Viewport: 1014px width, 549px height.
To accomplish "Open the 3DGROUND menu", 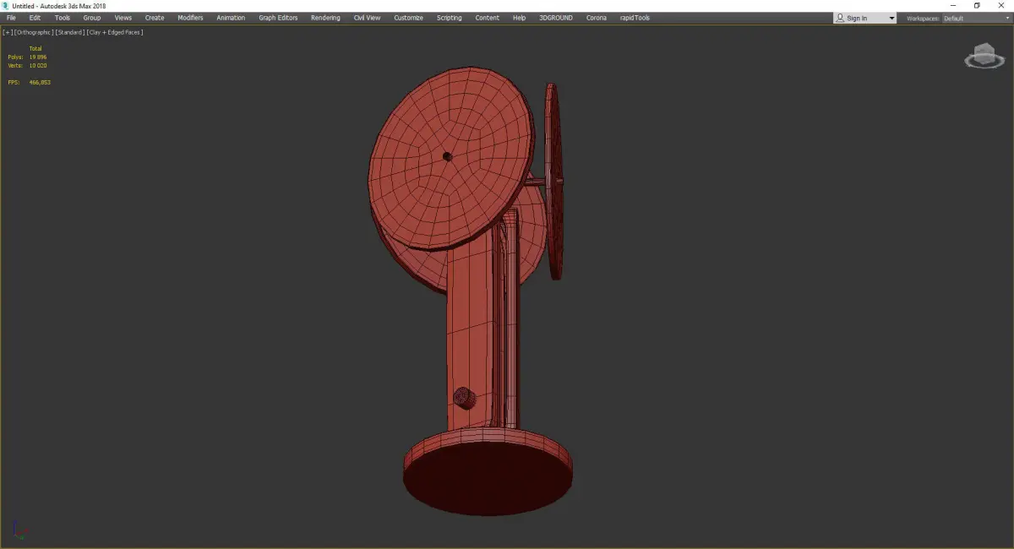I will pyautogui.click(x=555, y=18).
